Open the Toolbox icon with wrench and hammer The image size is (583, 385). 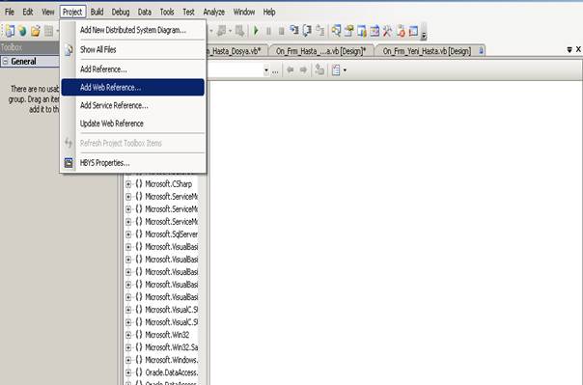click(x=387, y=31)
